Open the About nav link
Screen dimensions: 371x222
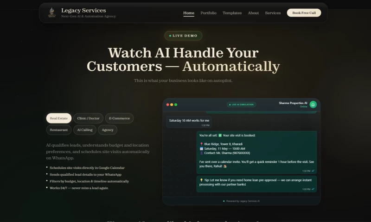click(x=253, y=13)
